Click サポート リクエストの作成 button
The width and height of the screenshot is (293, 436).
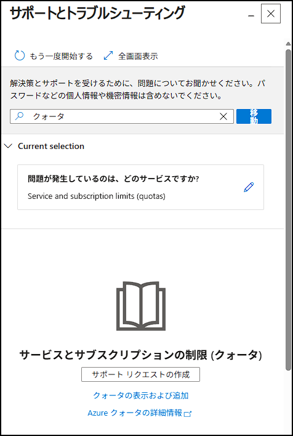tap(140, 374)
